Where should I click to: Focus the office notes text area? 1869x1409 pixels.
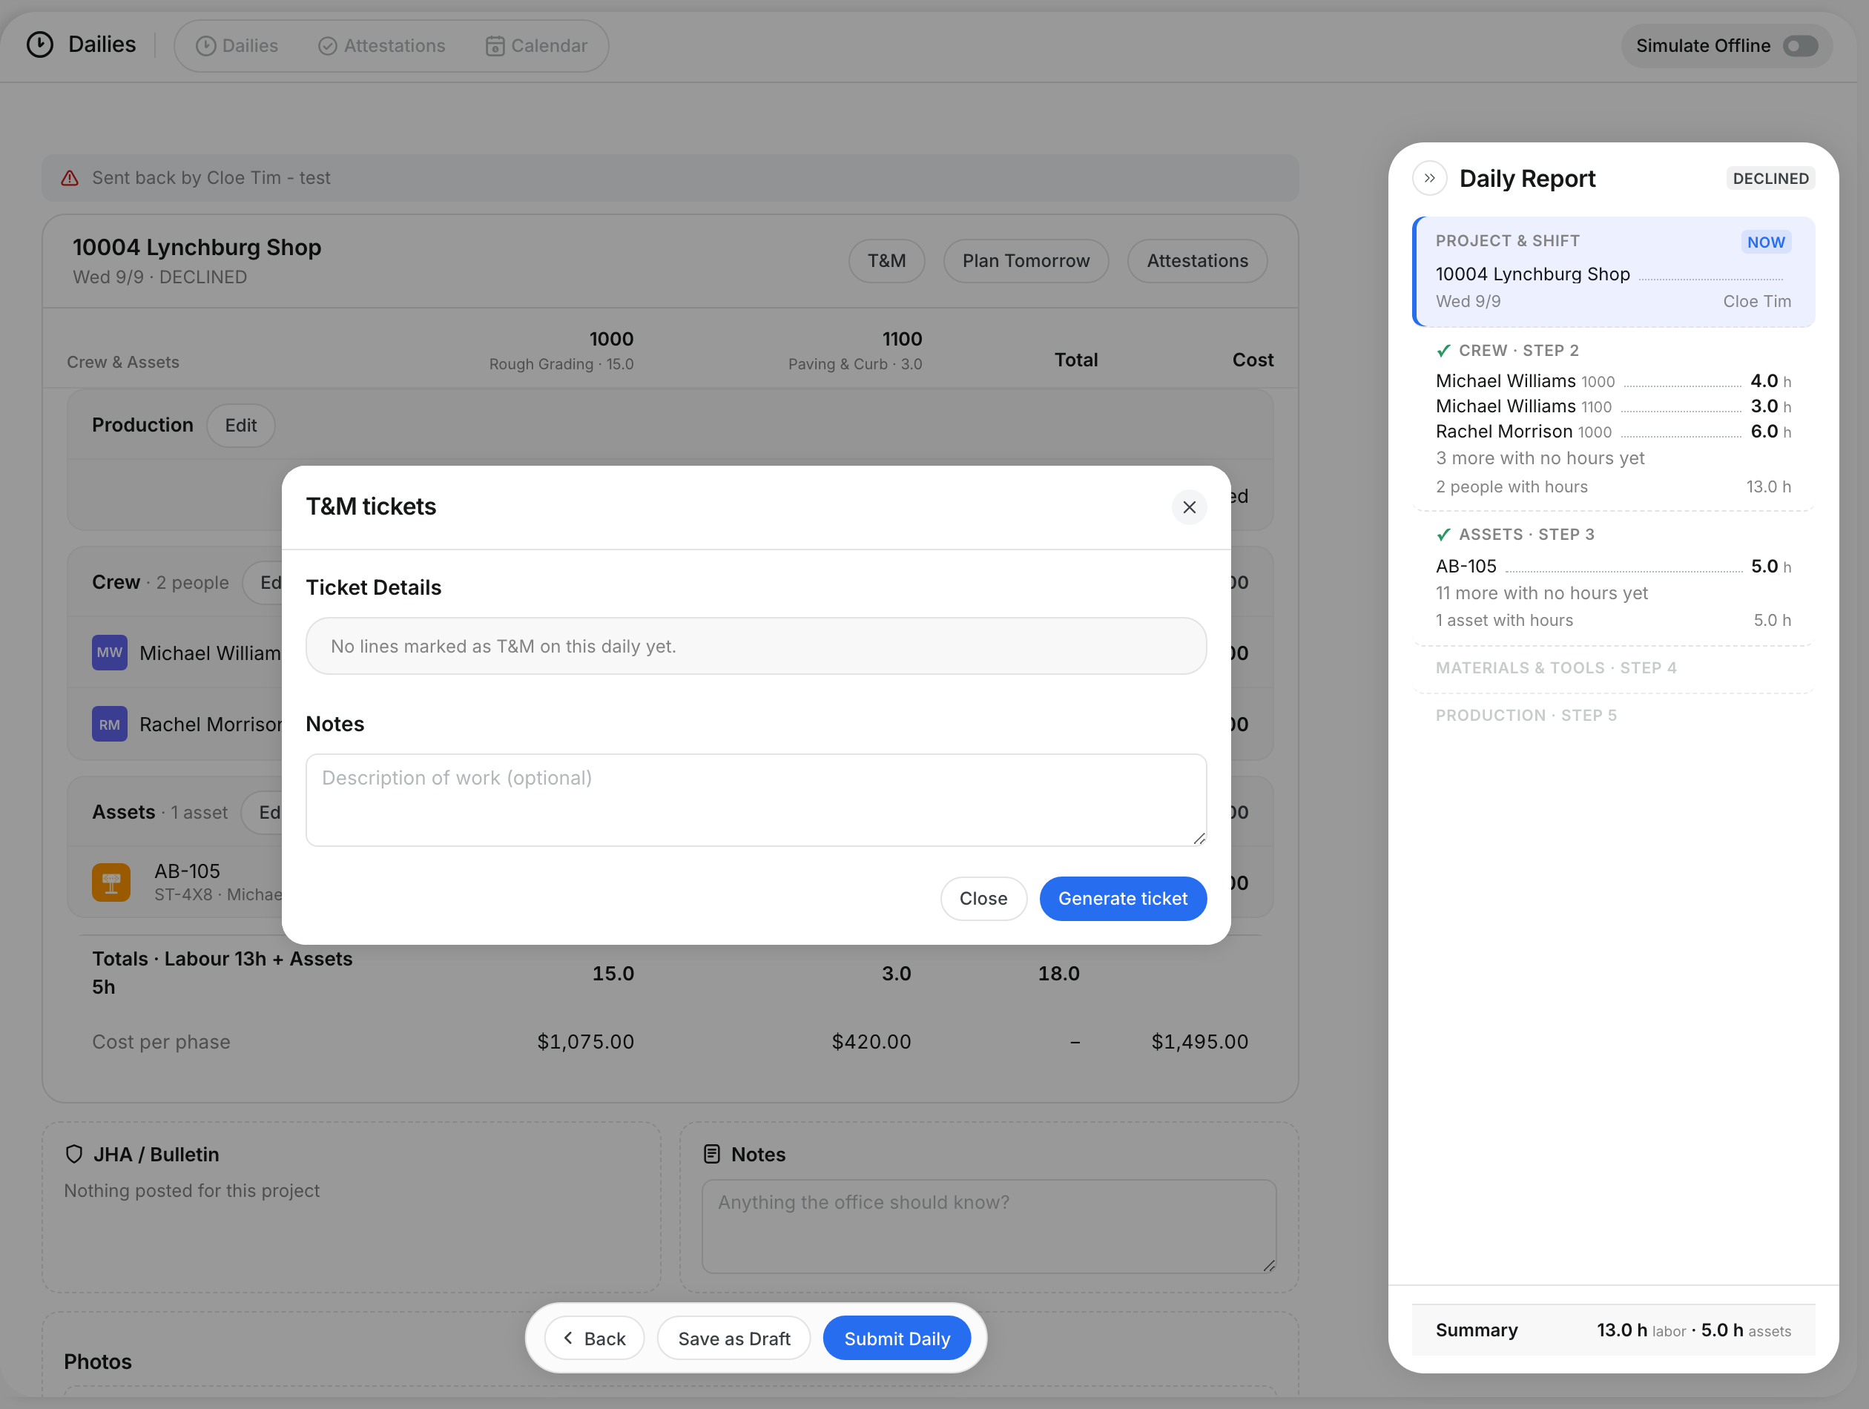[x=989, y=1227]
